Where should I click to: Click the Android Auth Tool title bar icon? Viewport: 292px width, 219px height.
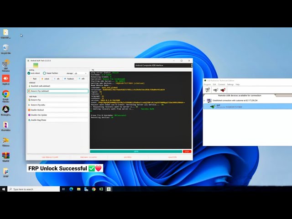(28, 61)
